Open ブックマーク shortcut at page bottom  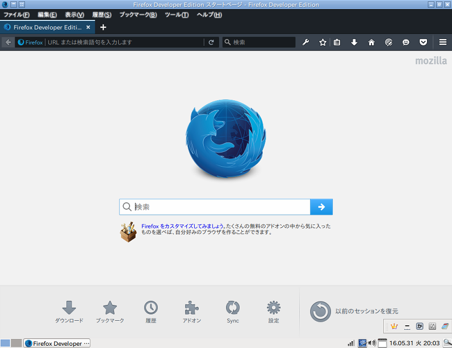pos(110,312)
